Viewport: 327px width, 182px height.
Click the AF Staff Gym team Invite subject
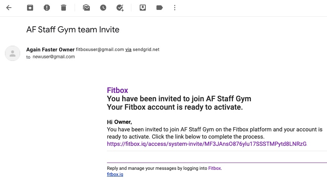73,30
